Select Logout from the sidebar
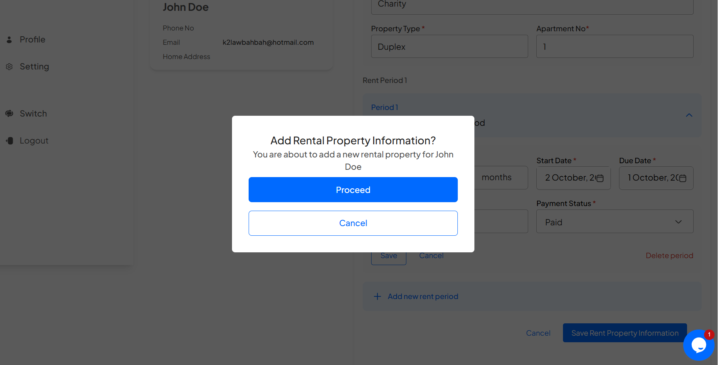The height and width of the screenshot is (365, 718). click(34, 140)
